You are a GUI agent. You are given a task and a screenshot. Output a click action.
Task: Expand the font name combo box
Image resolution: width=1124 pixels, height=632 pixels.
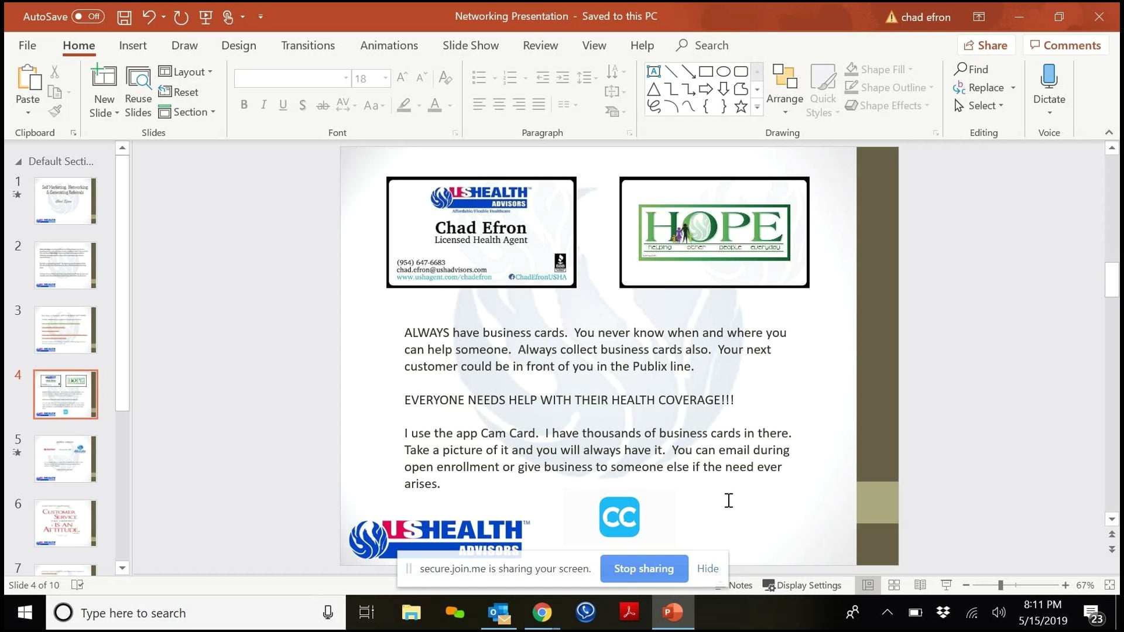(x=346, y=78)
